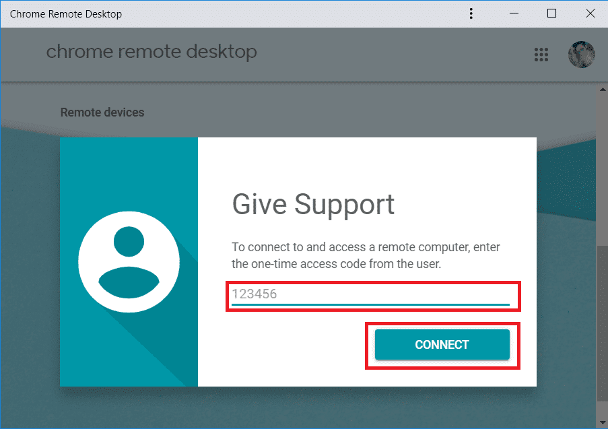Click the access code instruction text

coord(366,255)
